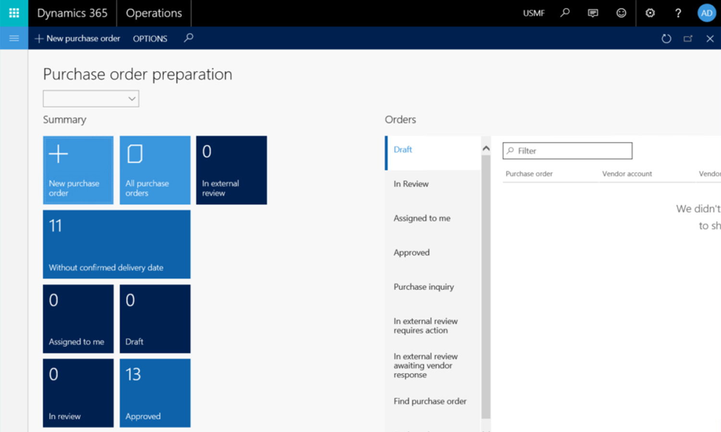Open the messages chat icon
This screenshot has height=432, width=721.
593,13
